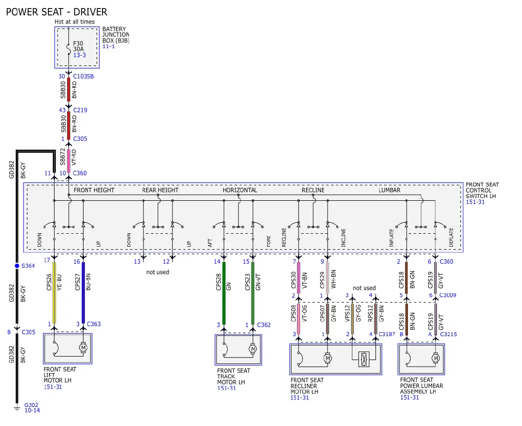The width and height of the screenshot is (522, 426).
Task: Click the 'FRONT SEAT RECLINER MOTOR LH' label
Action: pyautogui.click(x=307, y=386)
